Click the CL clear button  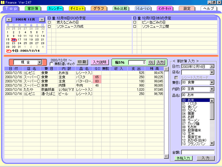[x=151, y=62]
